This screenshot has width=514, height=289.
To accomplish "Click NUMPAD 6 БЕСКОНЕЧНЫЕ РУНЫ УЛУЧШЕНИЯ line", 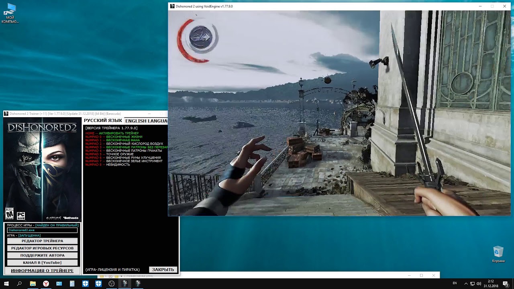I will point(123,158).
